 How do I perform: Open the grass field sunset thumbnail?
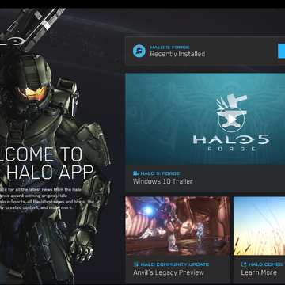tap(259, 226)
